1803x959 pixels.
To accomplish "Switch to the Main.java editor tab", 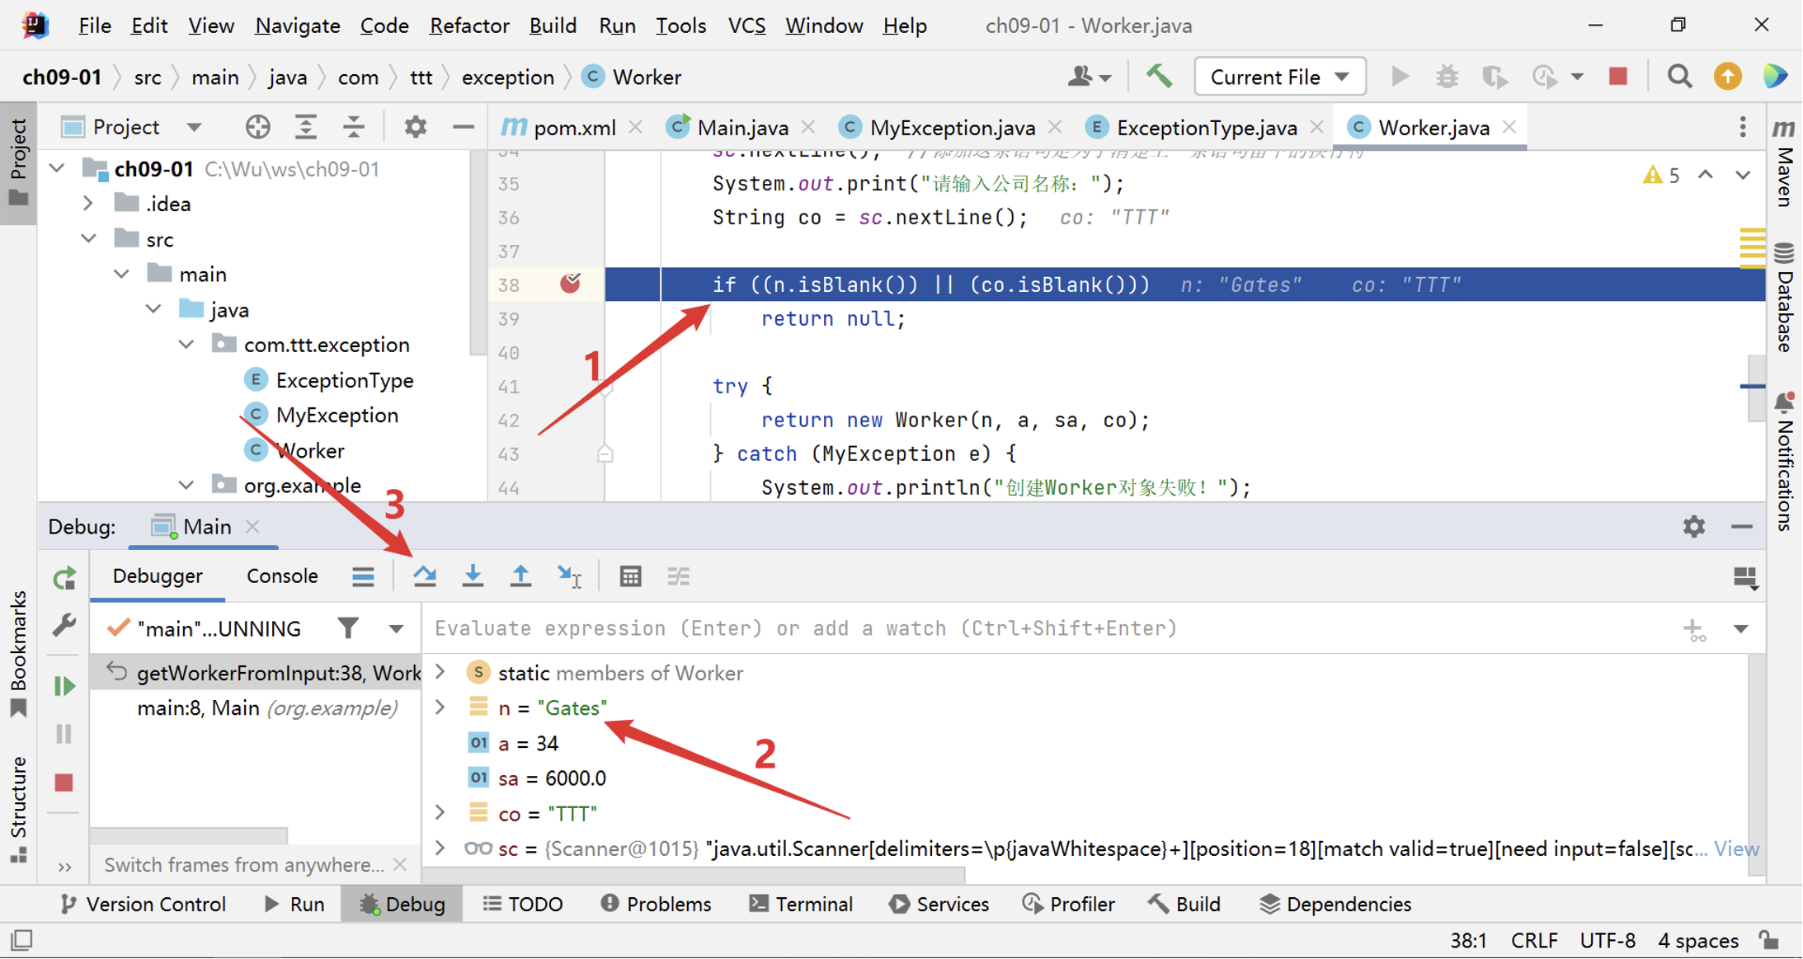I will [x=741, y=127].
